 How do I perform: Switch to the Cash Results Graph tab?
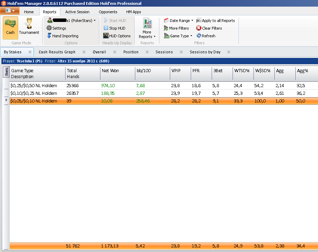[57, 52]
